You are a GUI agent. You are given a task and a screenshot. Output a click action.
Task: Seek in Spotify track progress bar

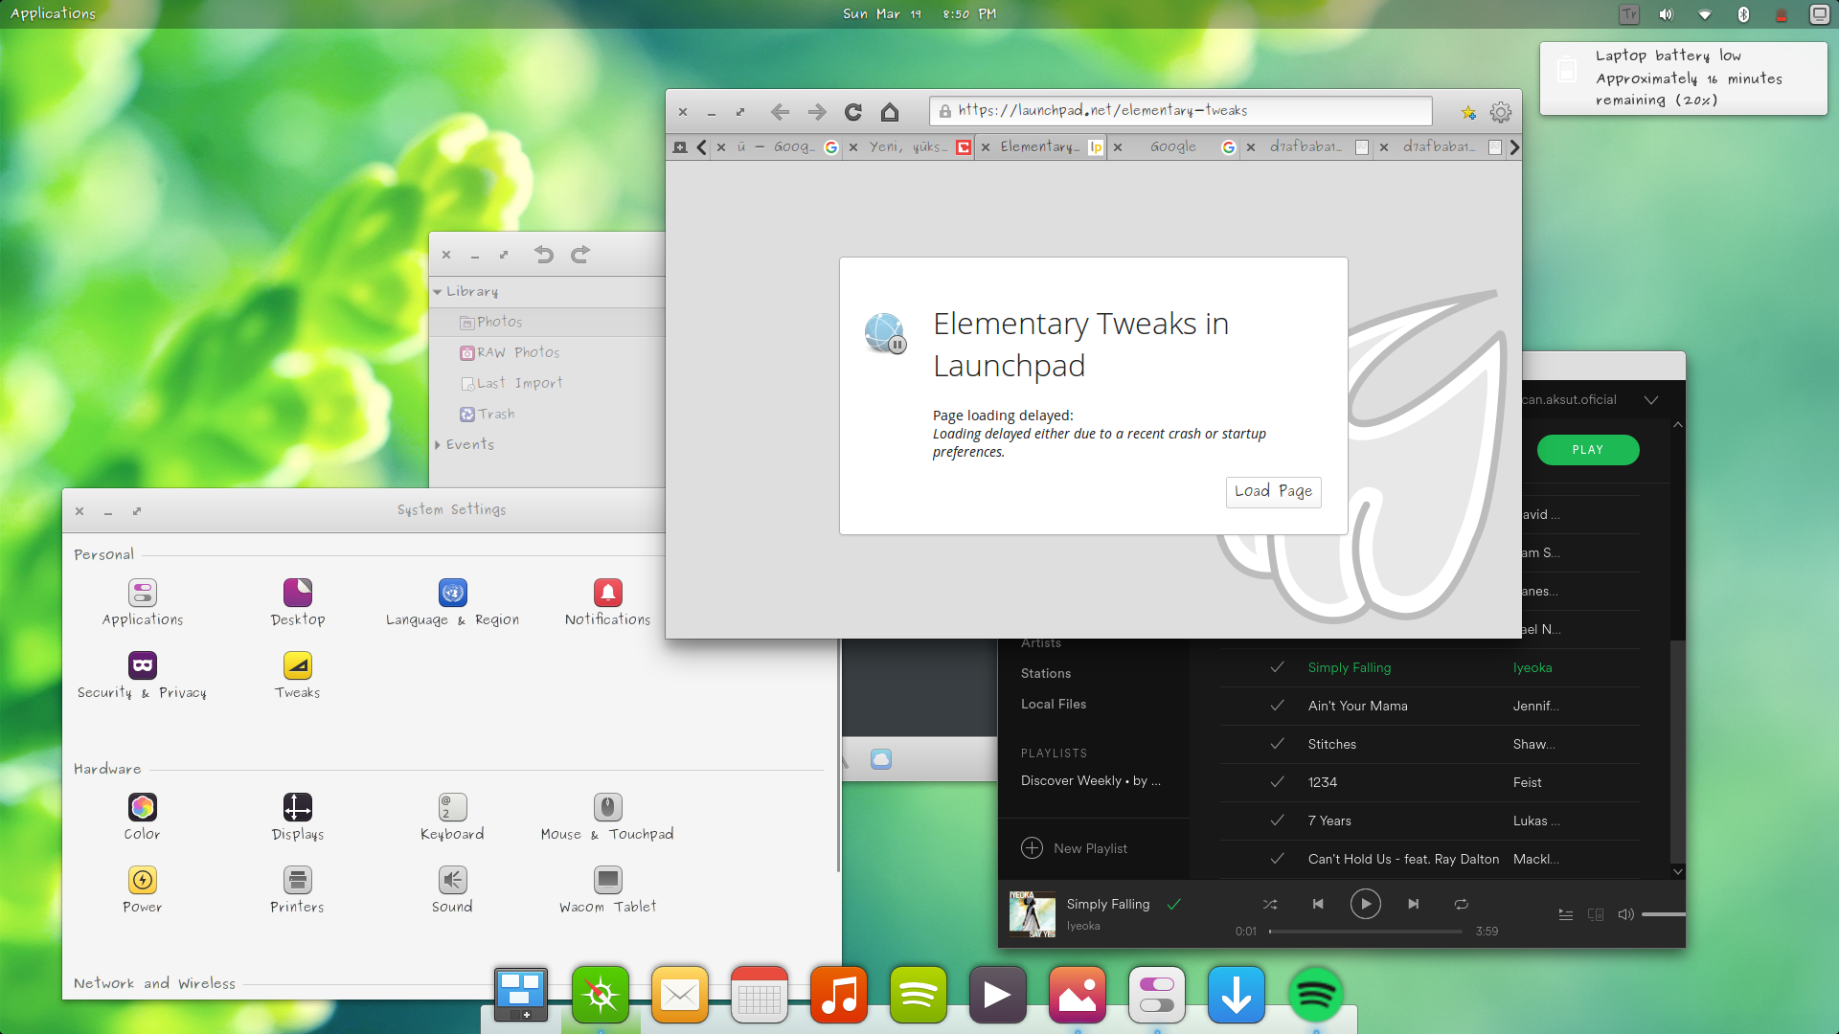[x=1366, y=932]
